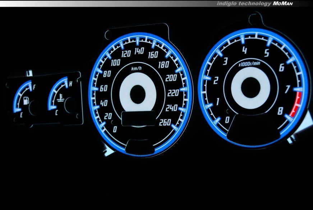This screenshot has width=313, height=210.
Task: Click the 0 on the tachometer
Action: click(x=227, y=120)
